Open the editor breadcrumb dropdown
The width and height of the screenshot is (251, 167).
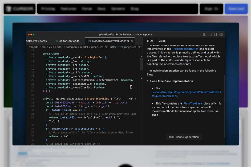(x=58, y=47)
